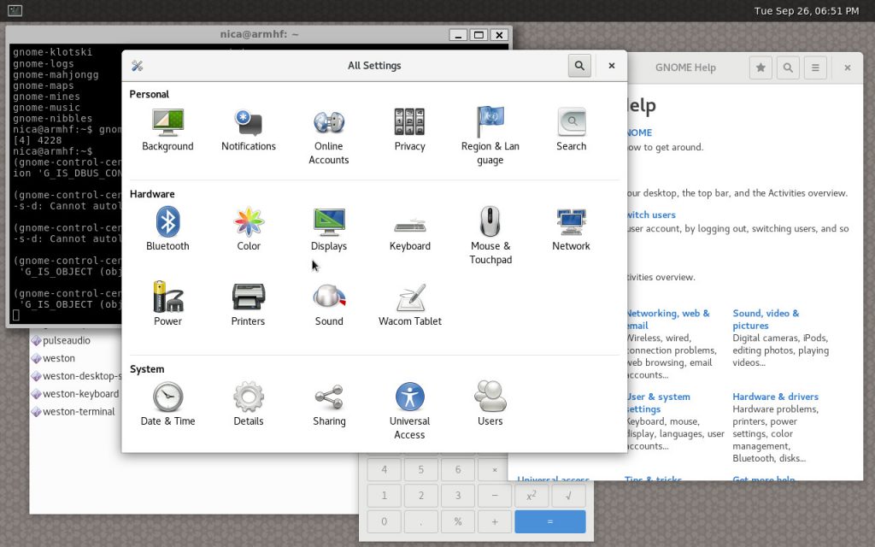
Task: Click digit 3 in the calculator
Action: (x=458, y=495)
